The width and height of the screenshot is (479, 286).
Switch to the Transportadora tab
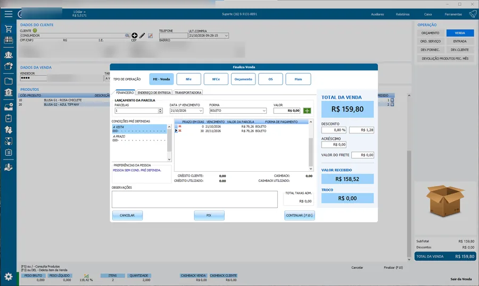pos(188,92)
